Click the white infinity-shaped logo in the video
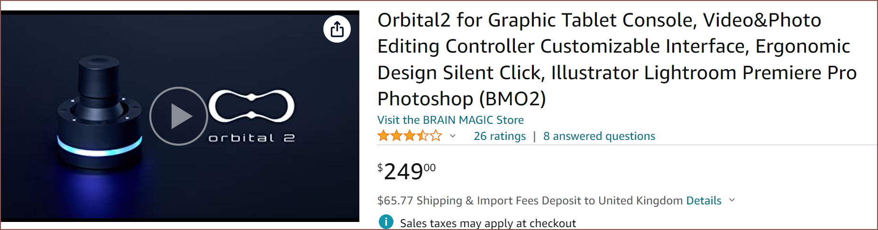The image size is (878, 230). tap(251, 106)
